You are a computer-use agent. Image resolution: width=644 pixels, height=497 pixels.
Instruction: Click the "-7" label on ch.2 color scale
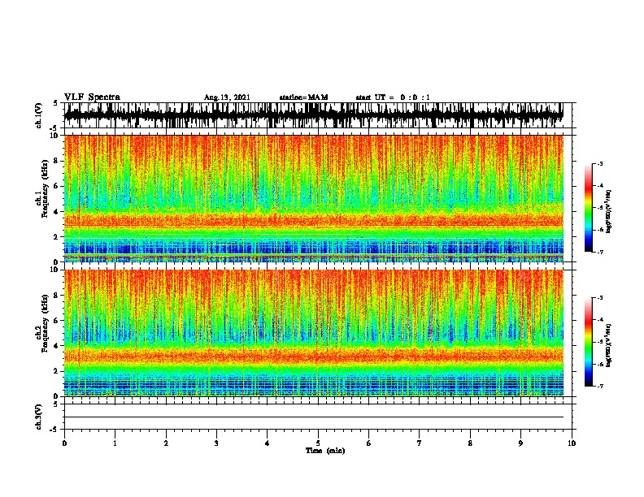[599, 386]
